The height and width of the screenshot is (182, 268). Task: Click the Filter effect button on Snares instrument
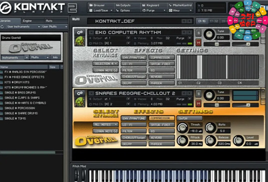click(134, 131)
